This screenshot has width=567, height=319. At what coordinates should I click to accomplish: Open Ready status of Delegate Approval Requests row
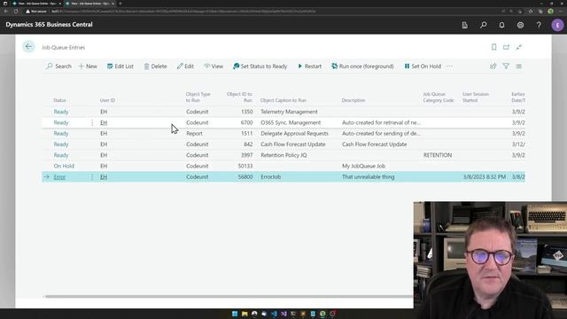pyautogui.click(x=61, y=134)
